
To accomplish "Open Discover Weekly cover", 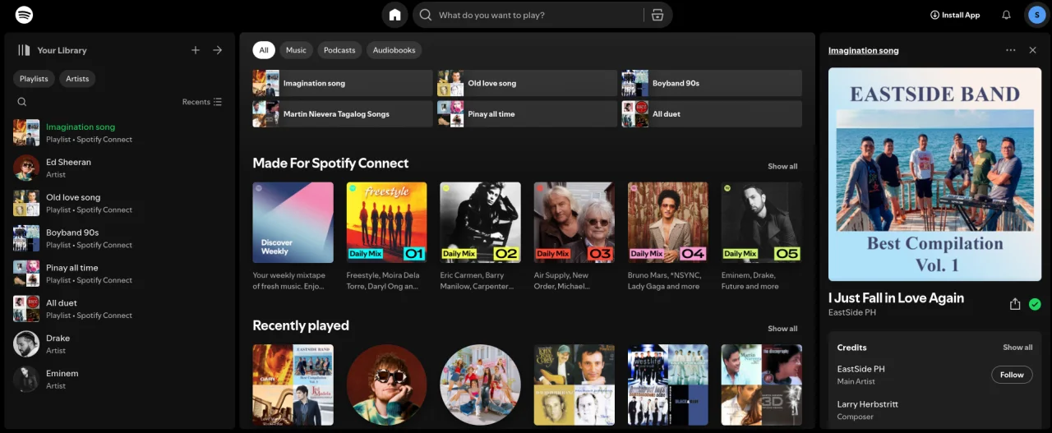I will [293, 223].
